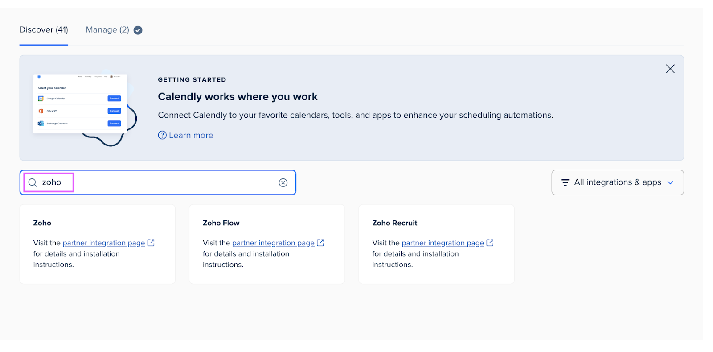Click external link icon in Zoho Recruit card

tap(490, 243)
